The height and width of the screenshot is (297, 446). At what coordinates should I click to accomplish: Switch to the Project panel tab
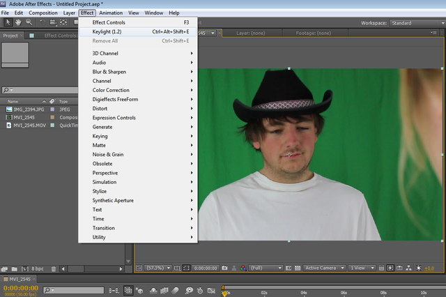click(10, 36)
